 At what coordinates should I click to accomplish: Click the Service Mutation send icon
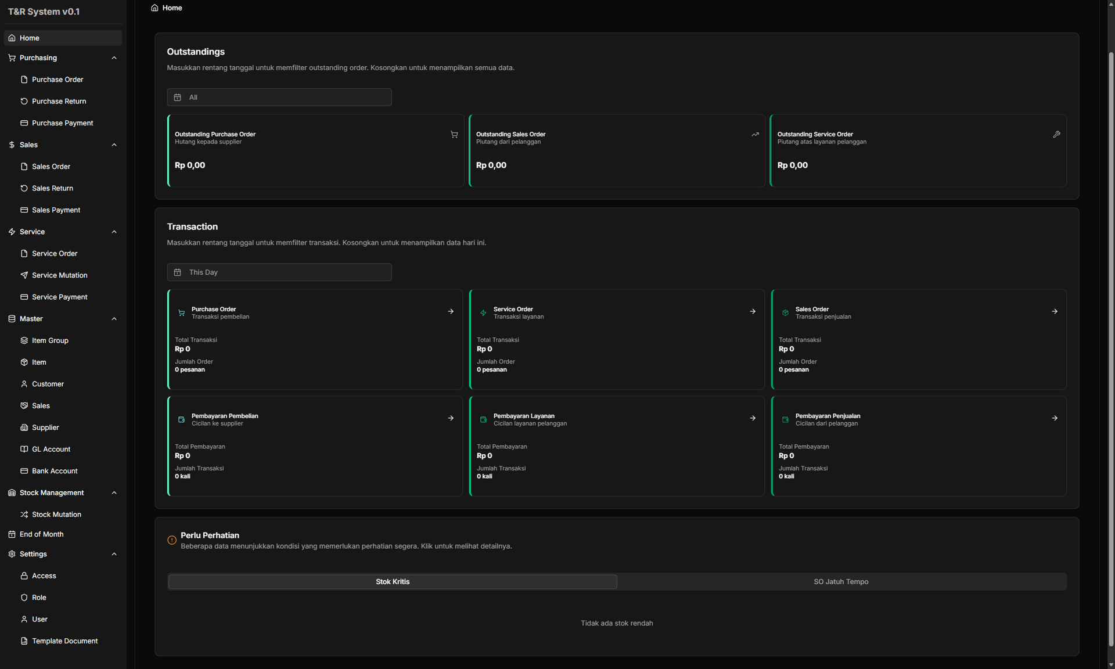click(x=24, y=275)
